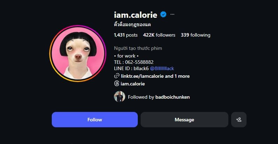Viewport: 278px width, 144px height.
Task: View the story via profile picture
Action: (x=78, y=53)
